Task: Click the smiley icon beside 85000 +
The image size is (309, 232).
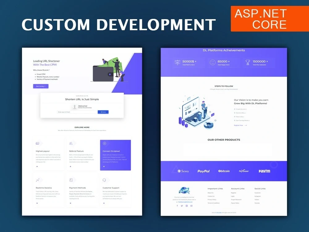Action: coord(213,62)
